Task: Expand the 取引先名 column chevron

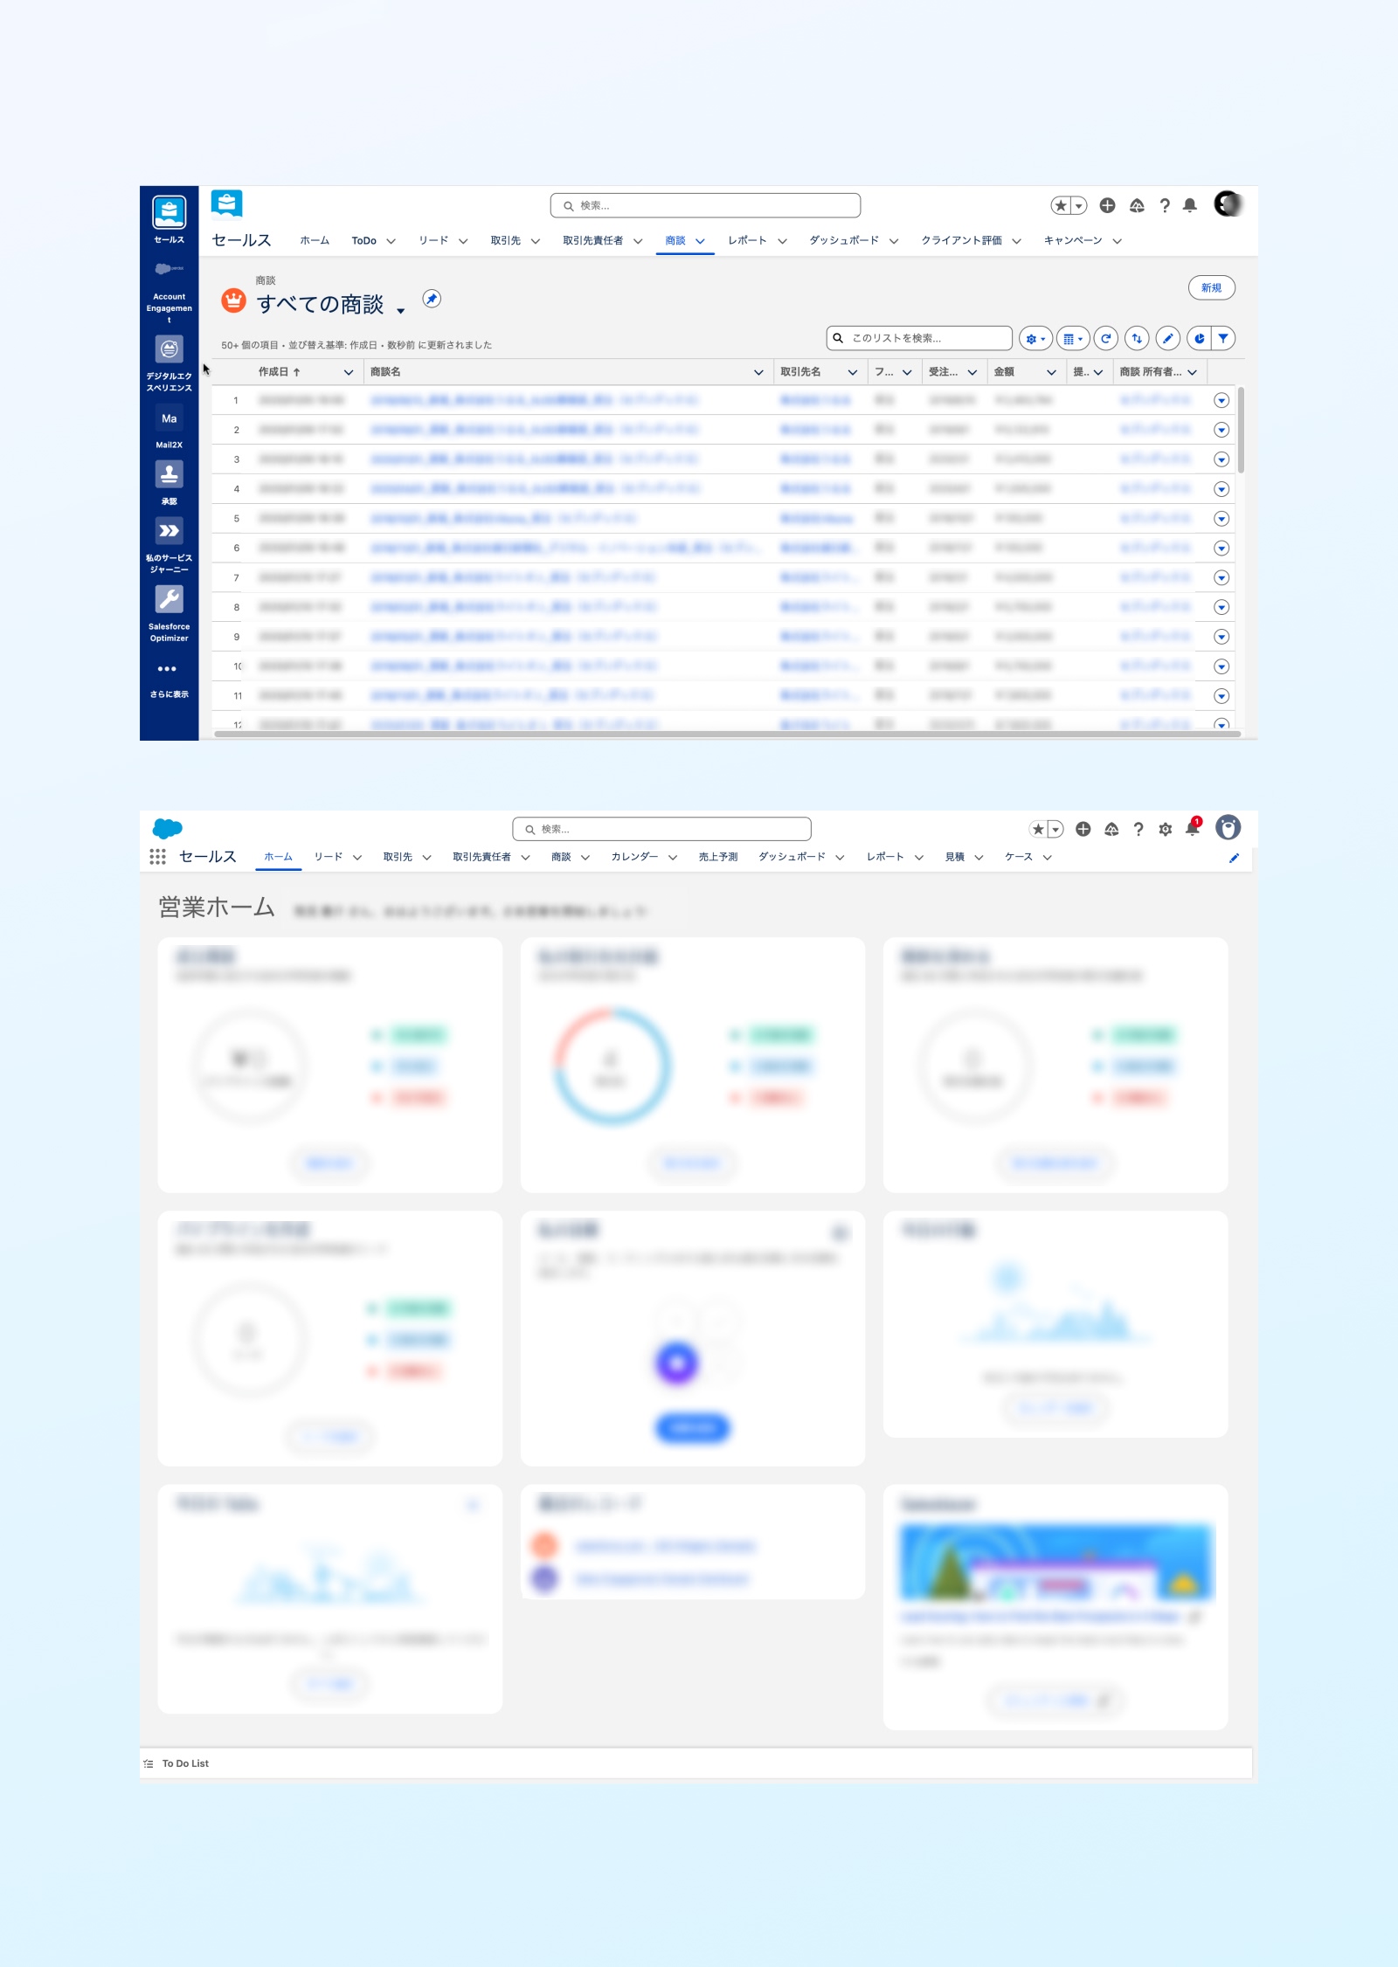Action: tap(852, 372)
